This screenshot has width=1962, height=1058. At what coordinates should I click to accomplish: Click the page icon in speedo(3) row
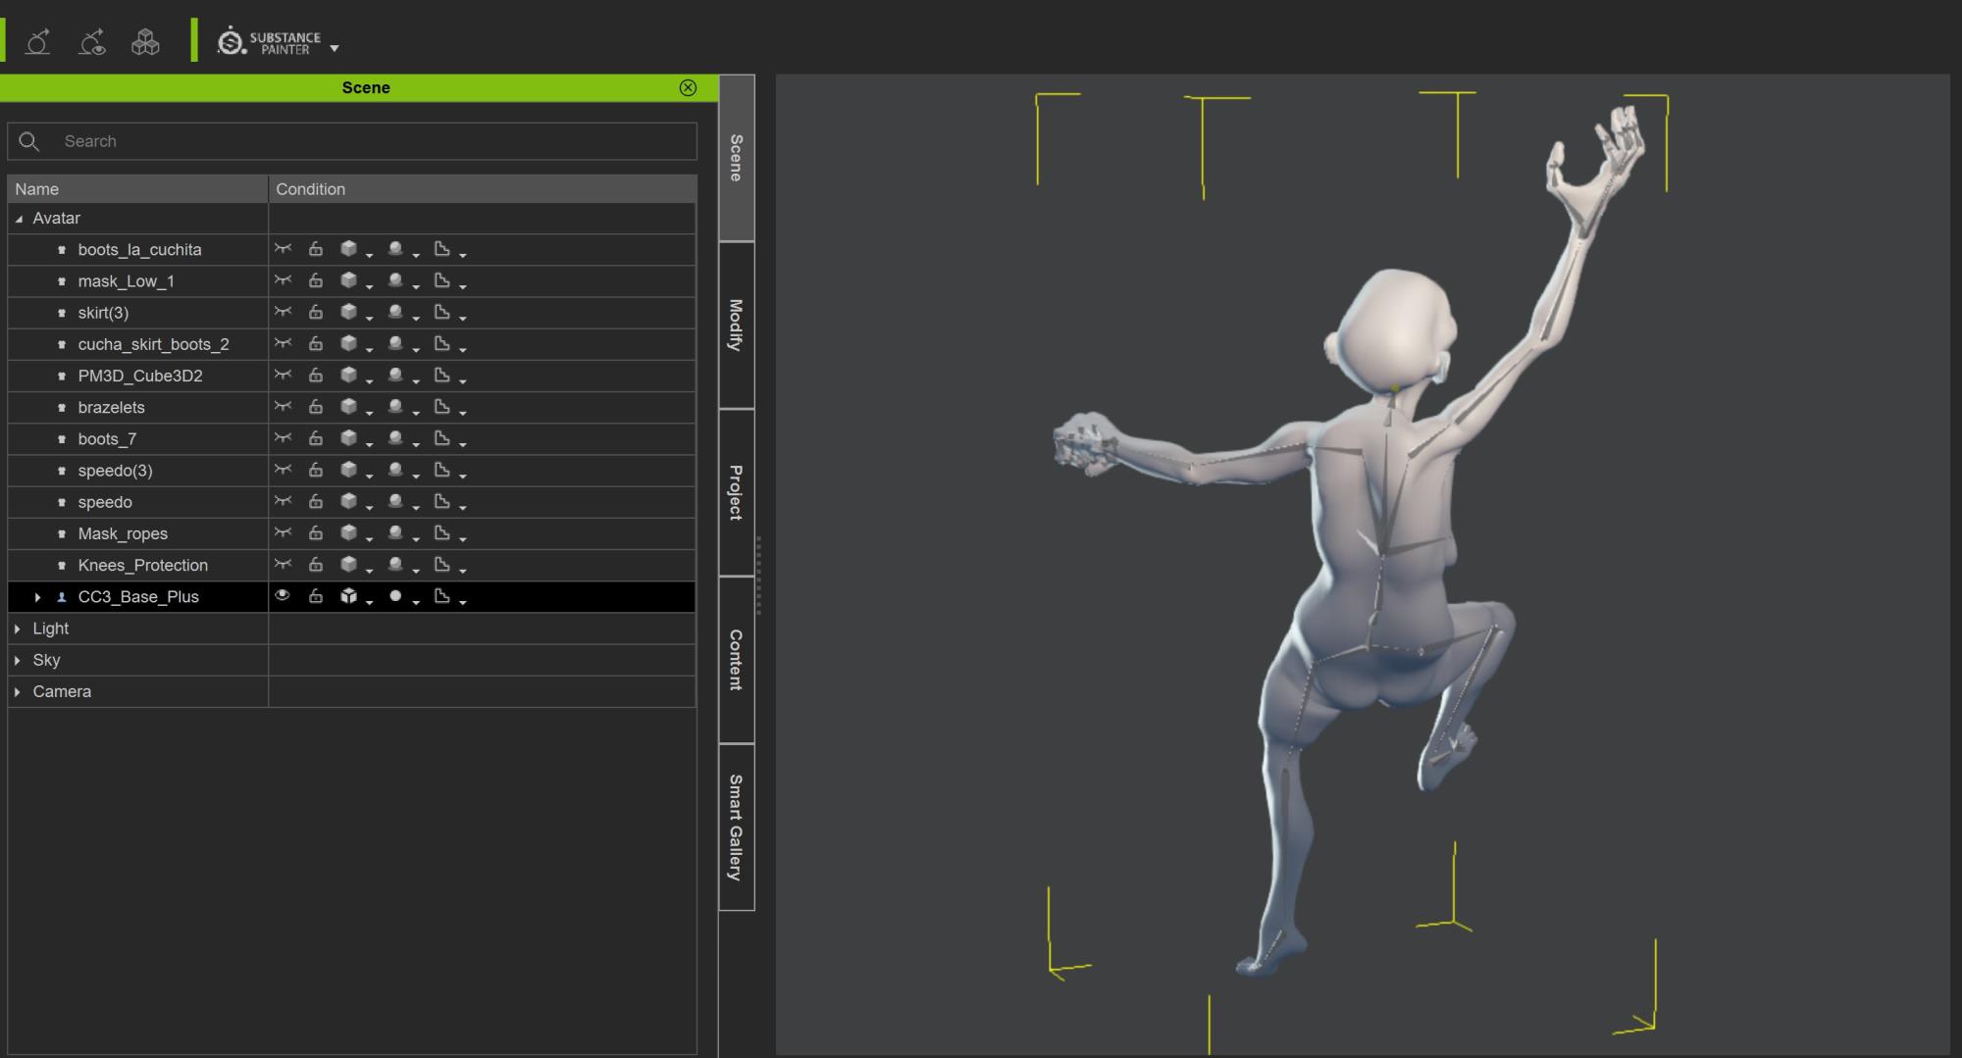point(442,469)
